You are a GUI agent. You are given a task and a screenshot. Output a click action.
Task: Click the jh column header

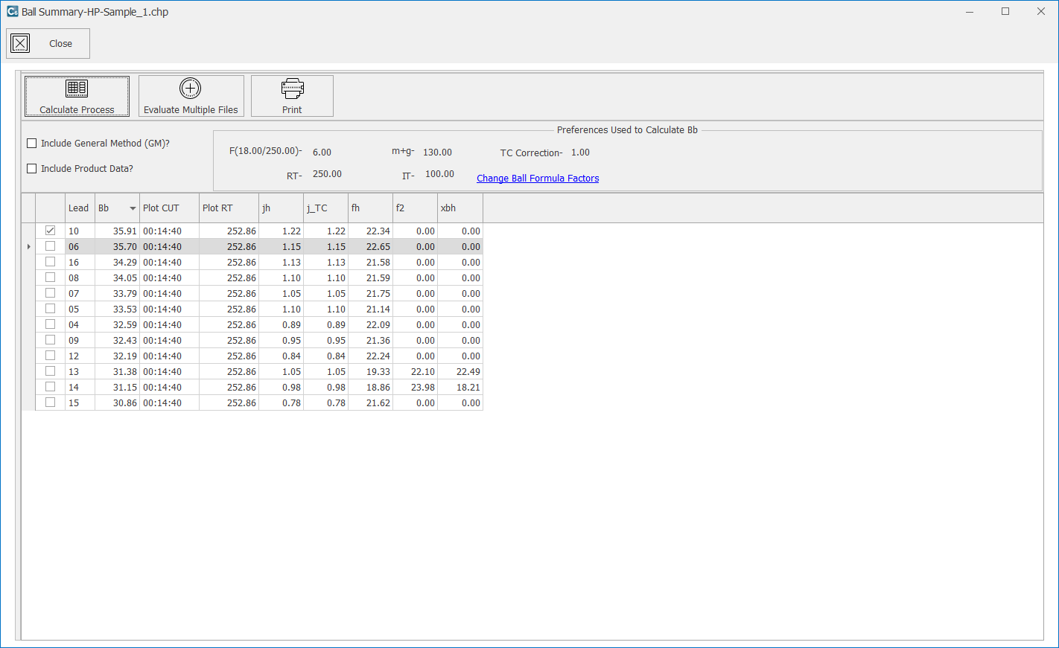pyautogui.click(x=281, y=208)
